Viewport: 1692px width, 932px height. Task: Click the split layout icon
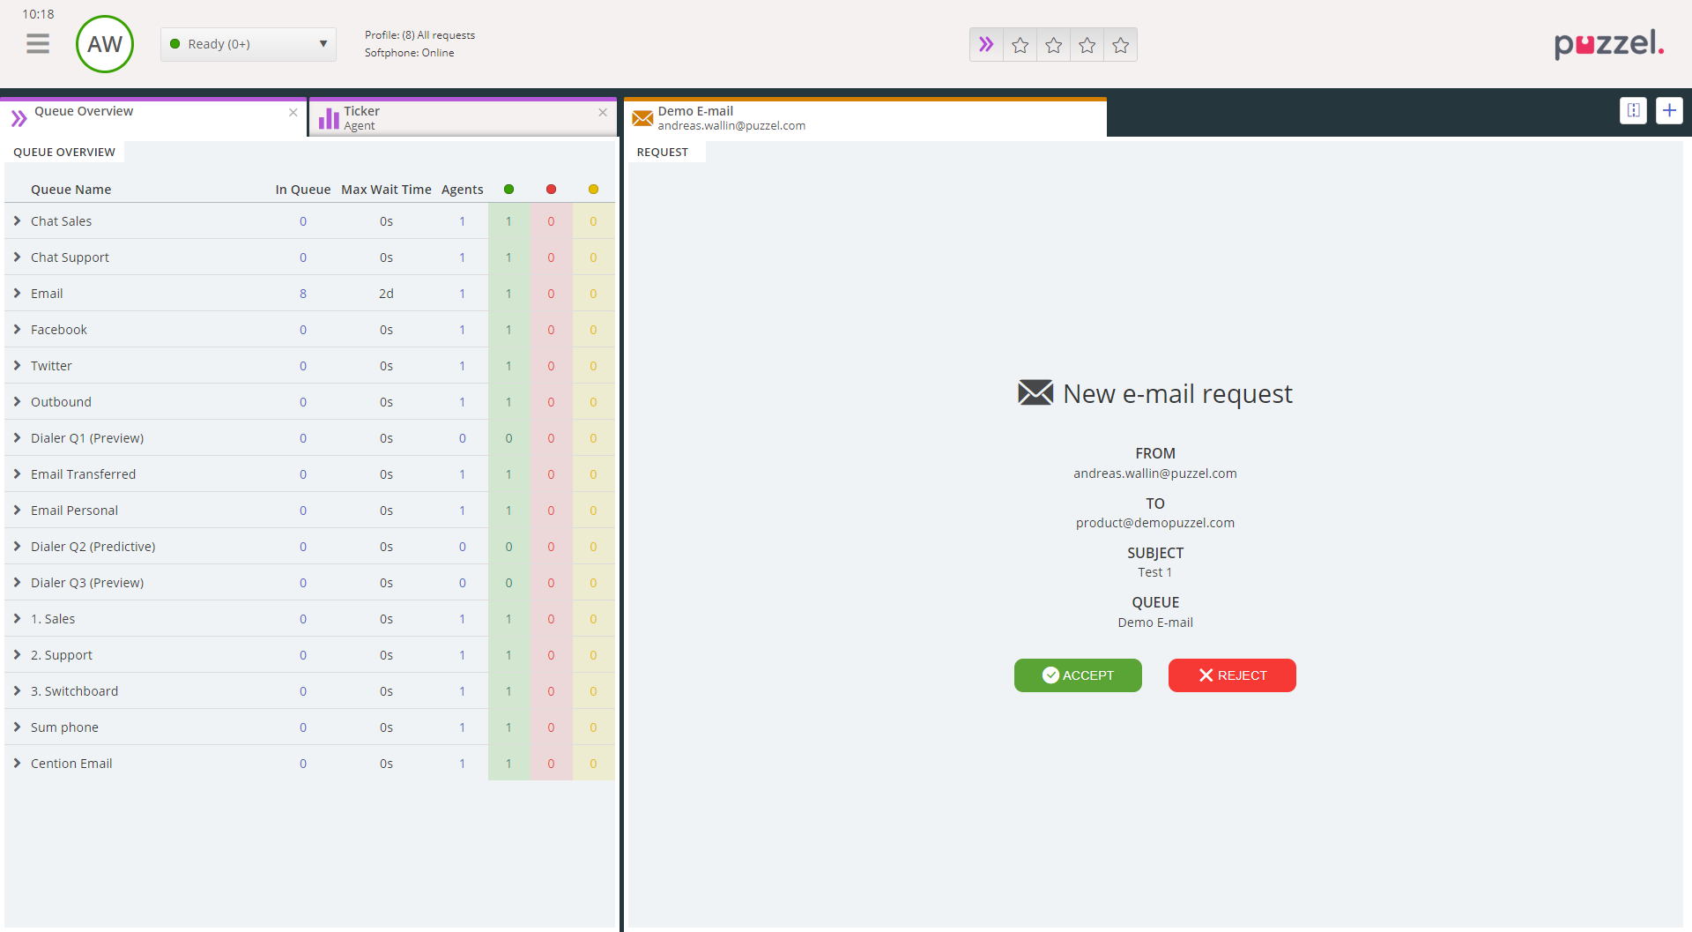coord(1633,110)
